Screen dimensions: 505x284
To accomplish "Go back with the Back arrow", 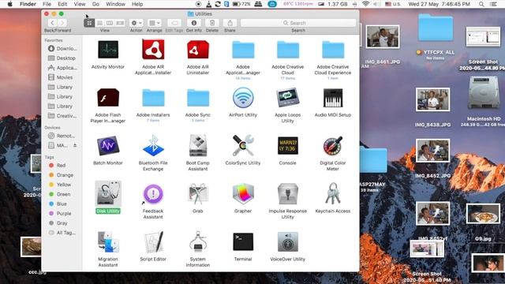I will click(53, 23).
